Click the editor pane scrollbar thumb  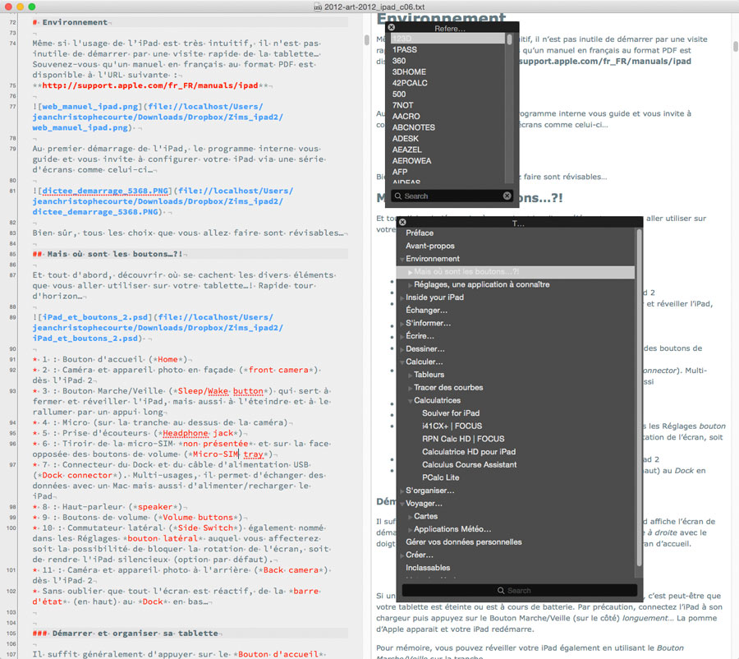(366, 39)
